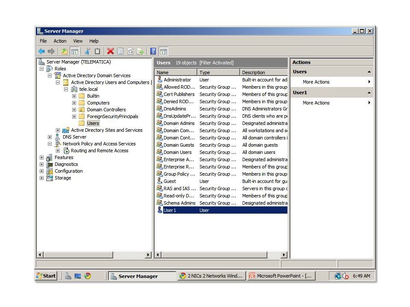Toggle the Show/Hide Console Tree button
Viewport: 410px width, 307px height.
click(75, 51)
